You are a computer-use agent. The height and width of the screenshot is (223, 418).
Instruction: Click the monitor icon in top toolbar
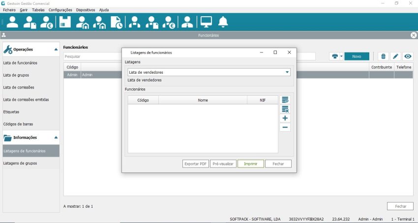point(206,22)
